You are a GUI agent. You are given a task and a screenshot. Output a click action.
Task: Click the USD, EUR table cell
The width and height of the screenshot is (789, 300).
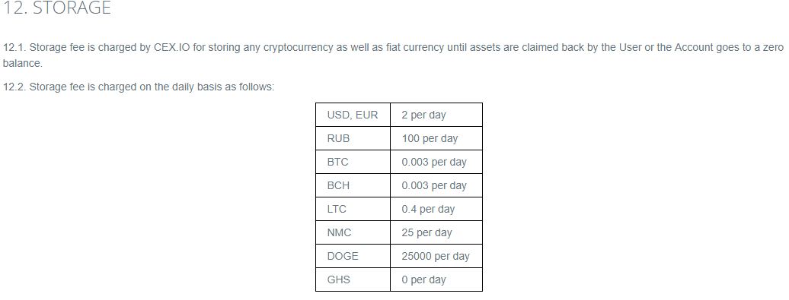pos(353,115)
